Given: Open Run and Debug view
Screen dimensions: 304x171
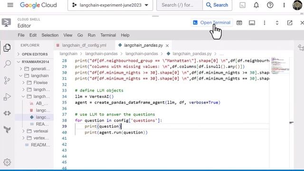Looking at the screenshot, I should coord(7,97).
